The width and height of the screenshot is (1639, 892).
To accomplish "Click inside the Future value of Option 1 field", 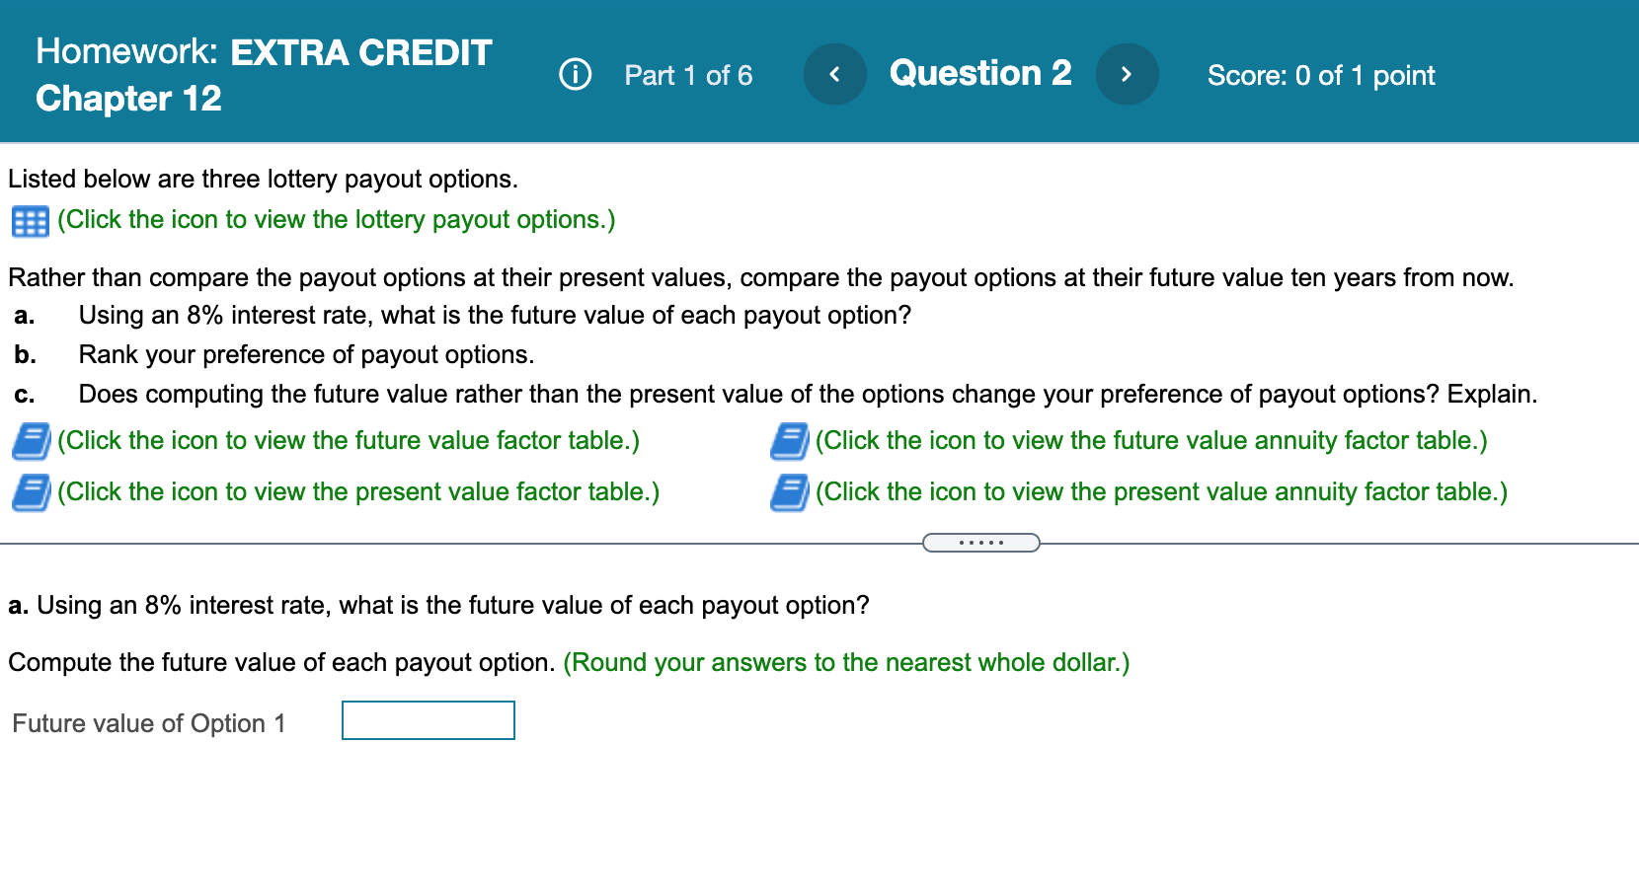I will pyautogui.click(x=428, y=720).
